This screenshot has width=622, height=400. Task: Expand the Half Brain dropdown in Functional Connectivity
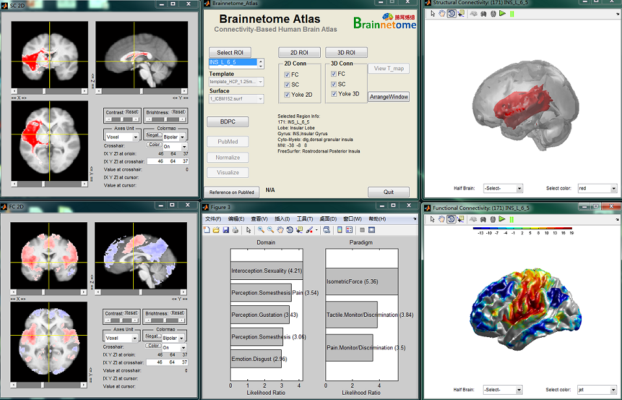(x=503, y=390)
